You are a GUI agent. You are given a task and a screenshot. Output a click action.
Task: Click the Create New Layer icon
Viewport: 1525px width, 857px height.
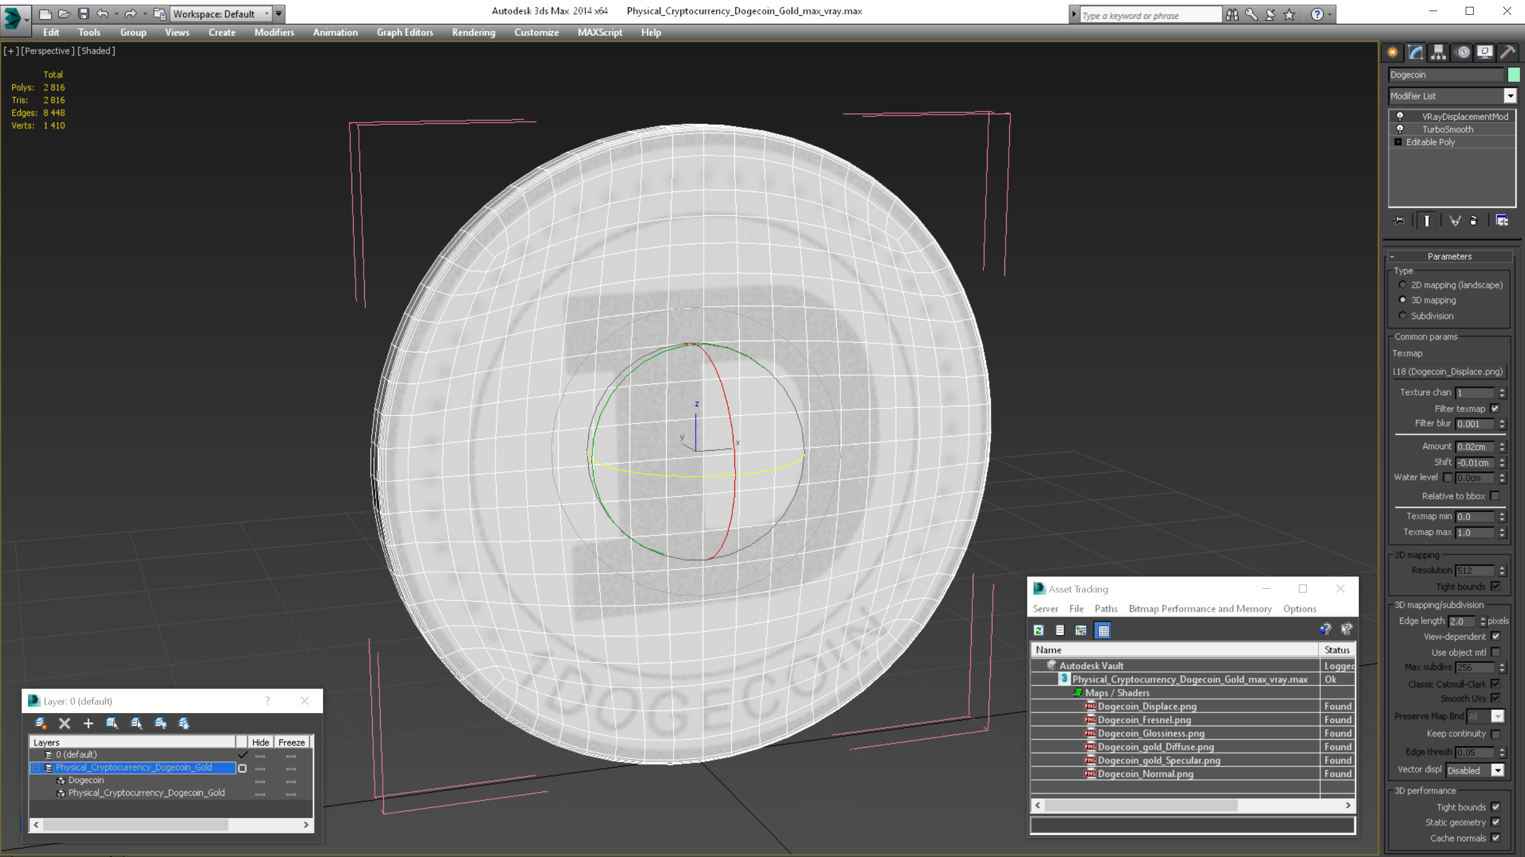[41, 723]
